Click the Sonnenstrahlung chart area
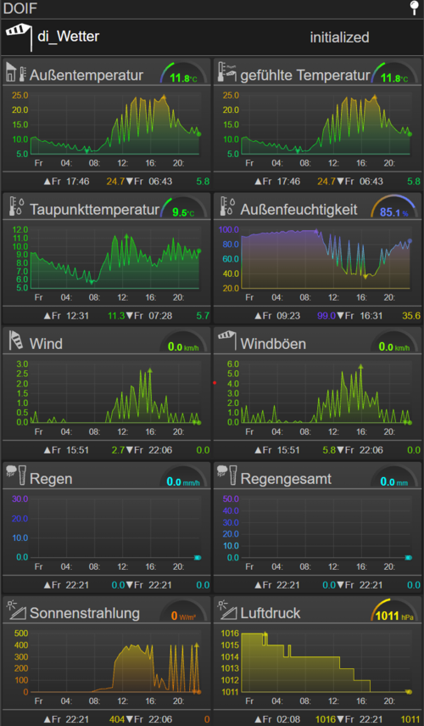 114,662
